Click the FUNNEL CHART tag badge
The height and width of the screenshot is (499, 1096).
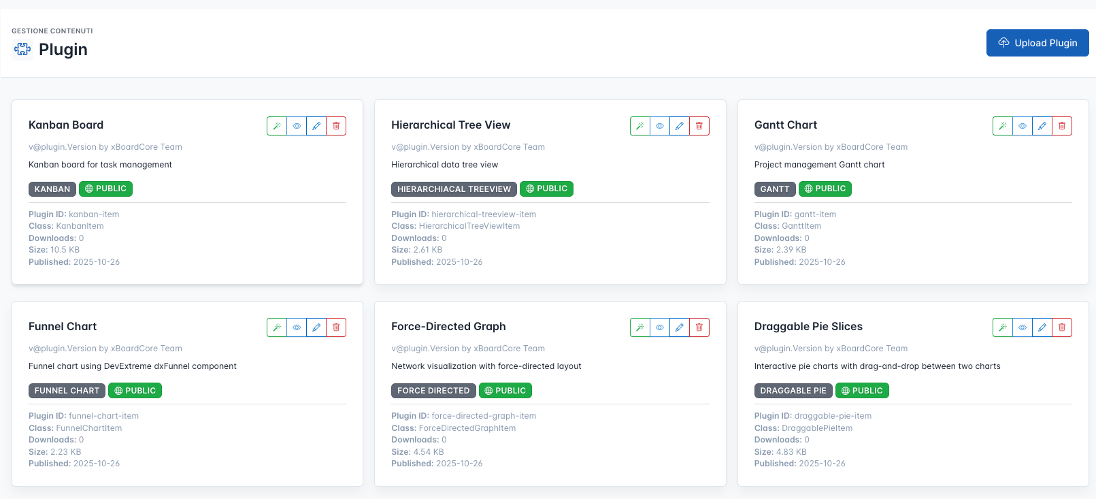(67, 391)
